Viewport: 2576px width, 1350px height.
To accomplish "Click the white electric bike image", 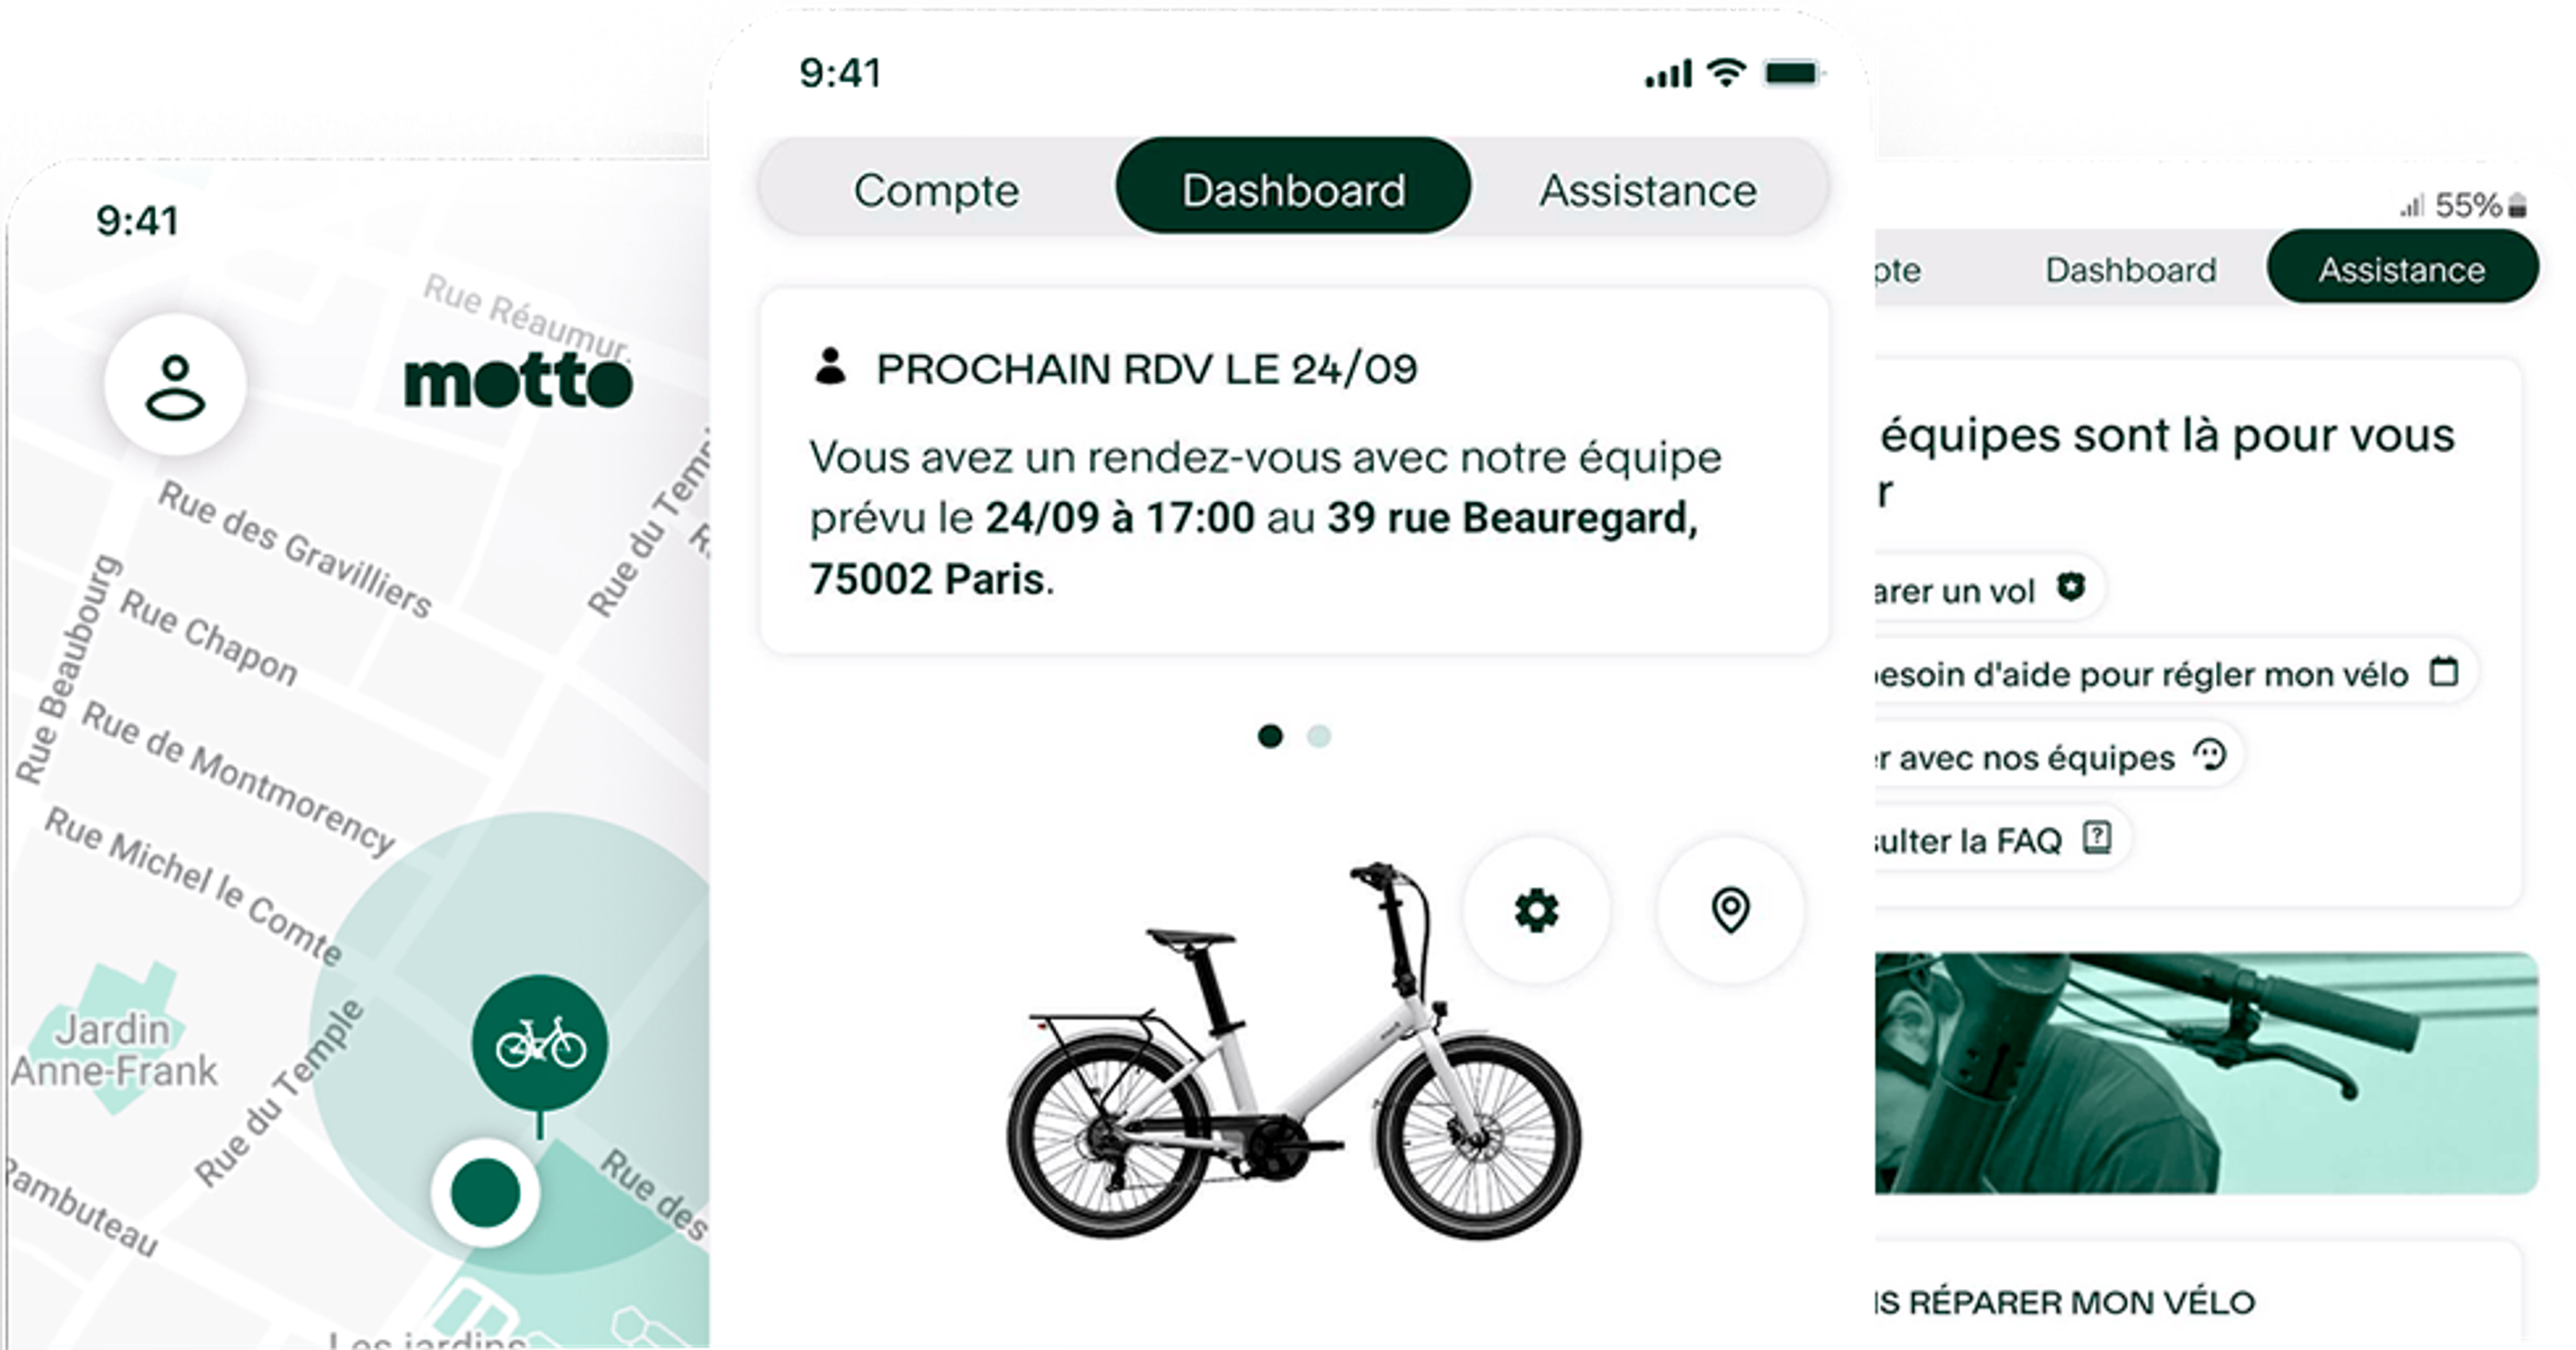I will pos(1294,1050).
